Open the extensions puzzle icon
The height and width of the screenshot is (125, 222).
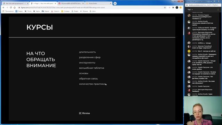pyautogui.click(x=173, y=8)
